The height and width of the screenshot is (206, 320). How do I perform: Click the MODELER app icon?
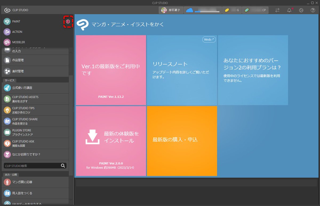(7, 42)
